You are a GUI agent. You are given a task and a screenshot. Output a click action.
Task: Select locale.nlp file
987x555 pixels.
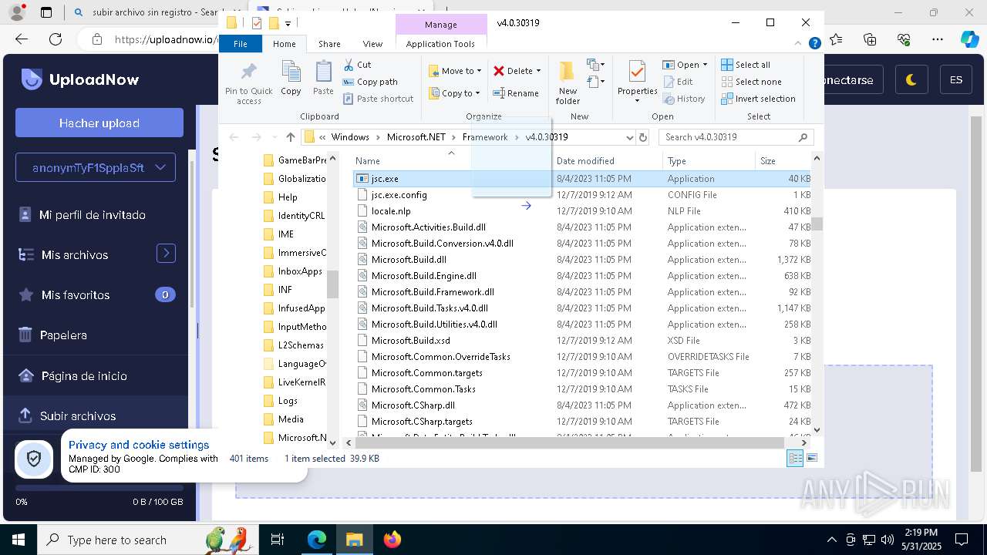pyautogui.click(x=390, y=211)
